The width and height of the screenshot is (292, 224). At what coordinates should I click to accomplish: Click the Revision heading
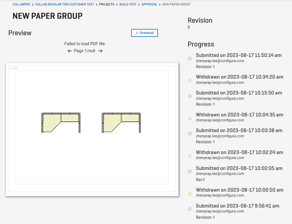point(200,21)
